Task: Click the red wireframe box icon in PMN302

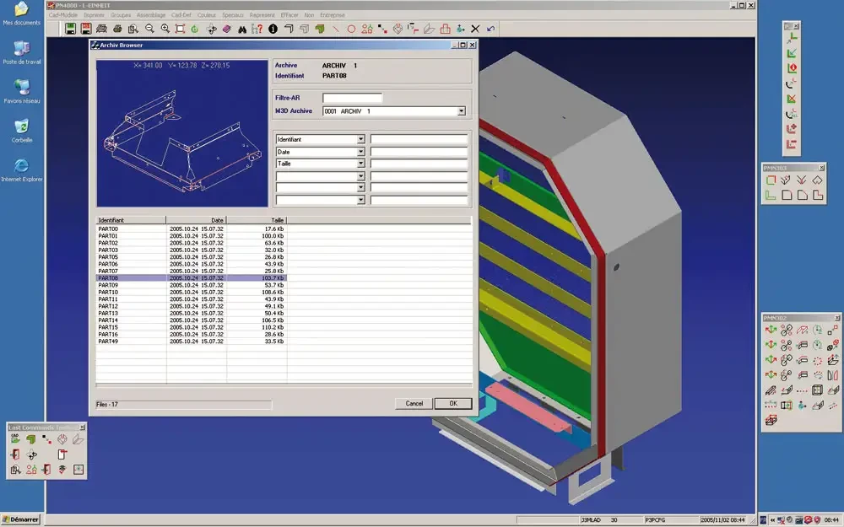Action: (x=771, y=420)
